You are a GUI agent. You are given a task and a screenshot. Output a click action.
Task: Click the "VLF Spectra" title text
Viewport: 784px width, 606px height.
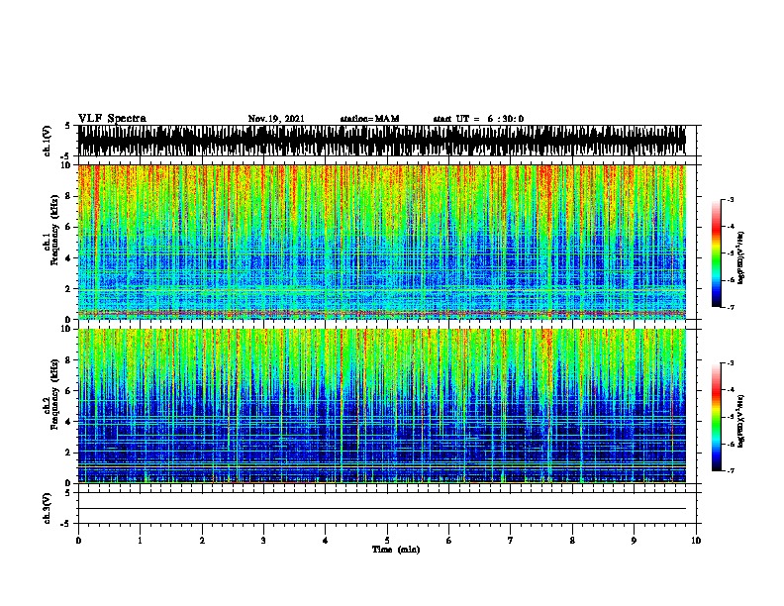coord(112,119)
